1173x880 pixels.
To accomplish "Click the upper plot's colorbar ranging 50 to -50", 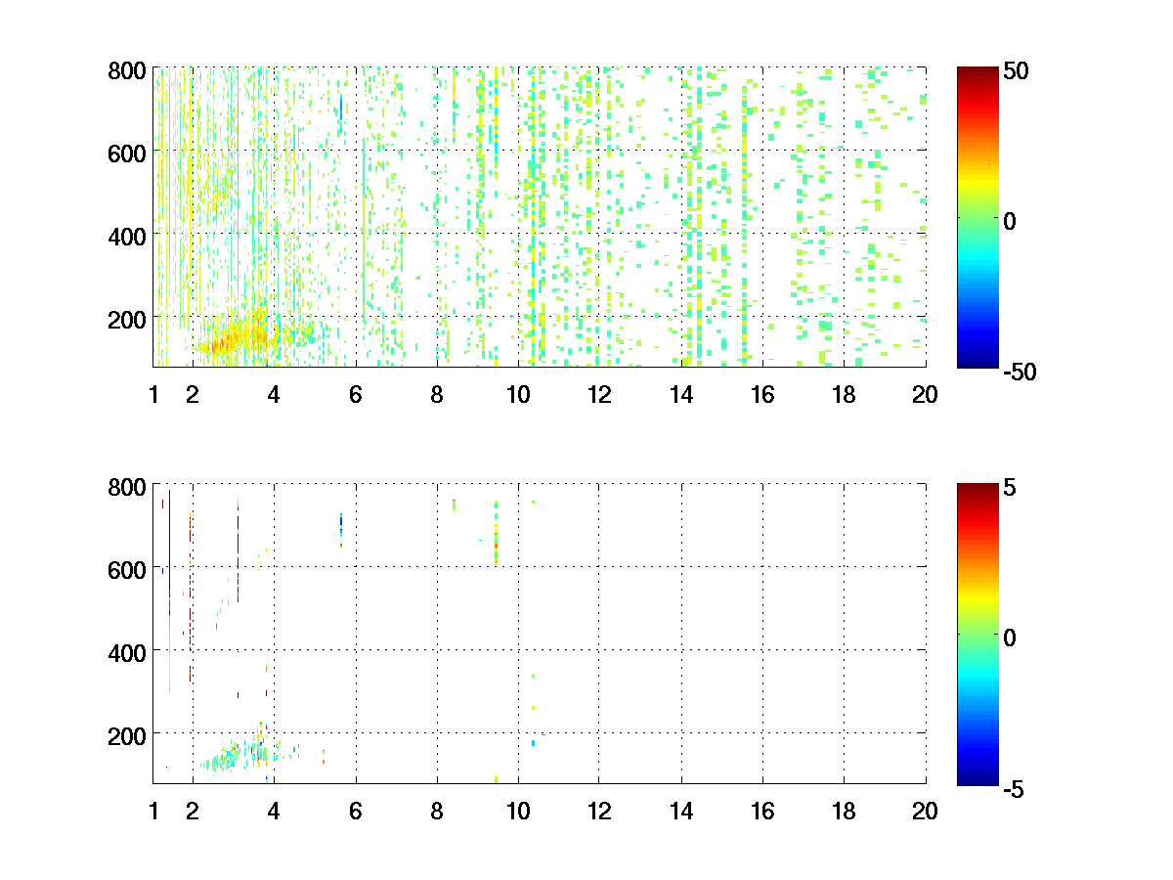I will coord(977,217).
